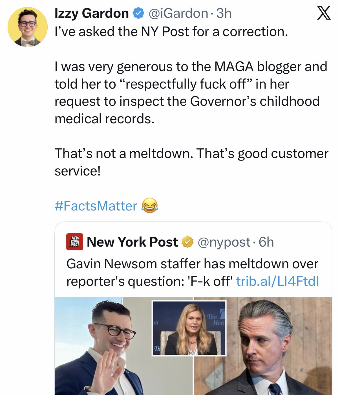Image resolution: width=340 pixels, height=395 pixels.
Task: Open the New York Post account name
Action: 132,242
